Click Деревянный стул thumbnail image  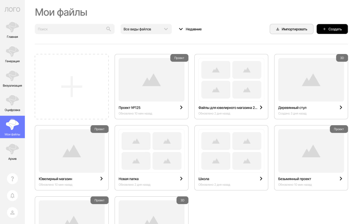(311, 80)
